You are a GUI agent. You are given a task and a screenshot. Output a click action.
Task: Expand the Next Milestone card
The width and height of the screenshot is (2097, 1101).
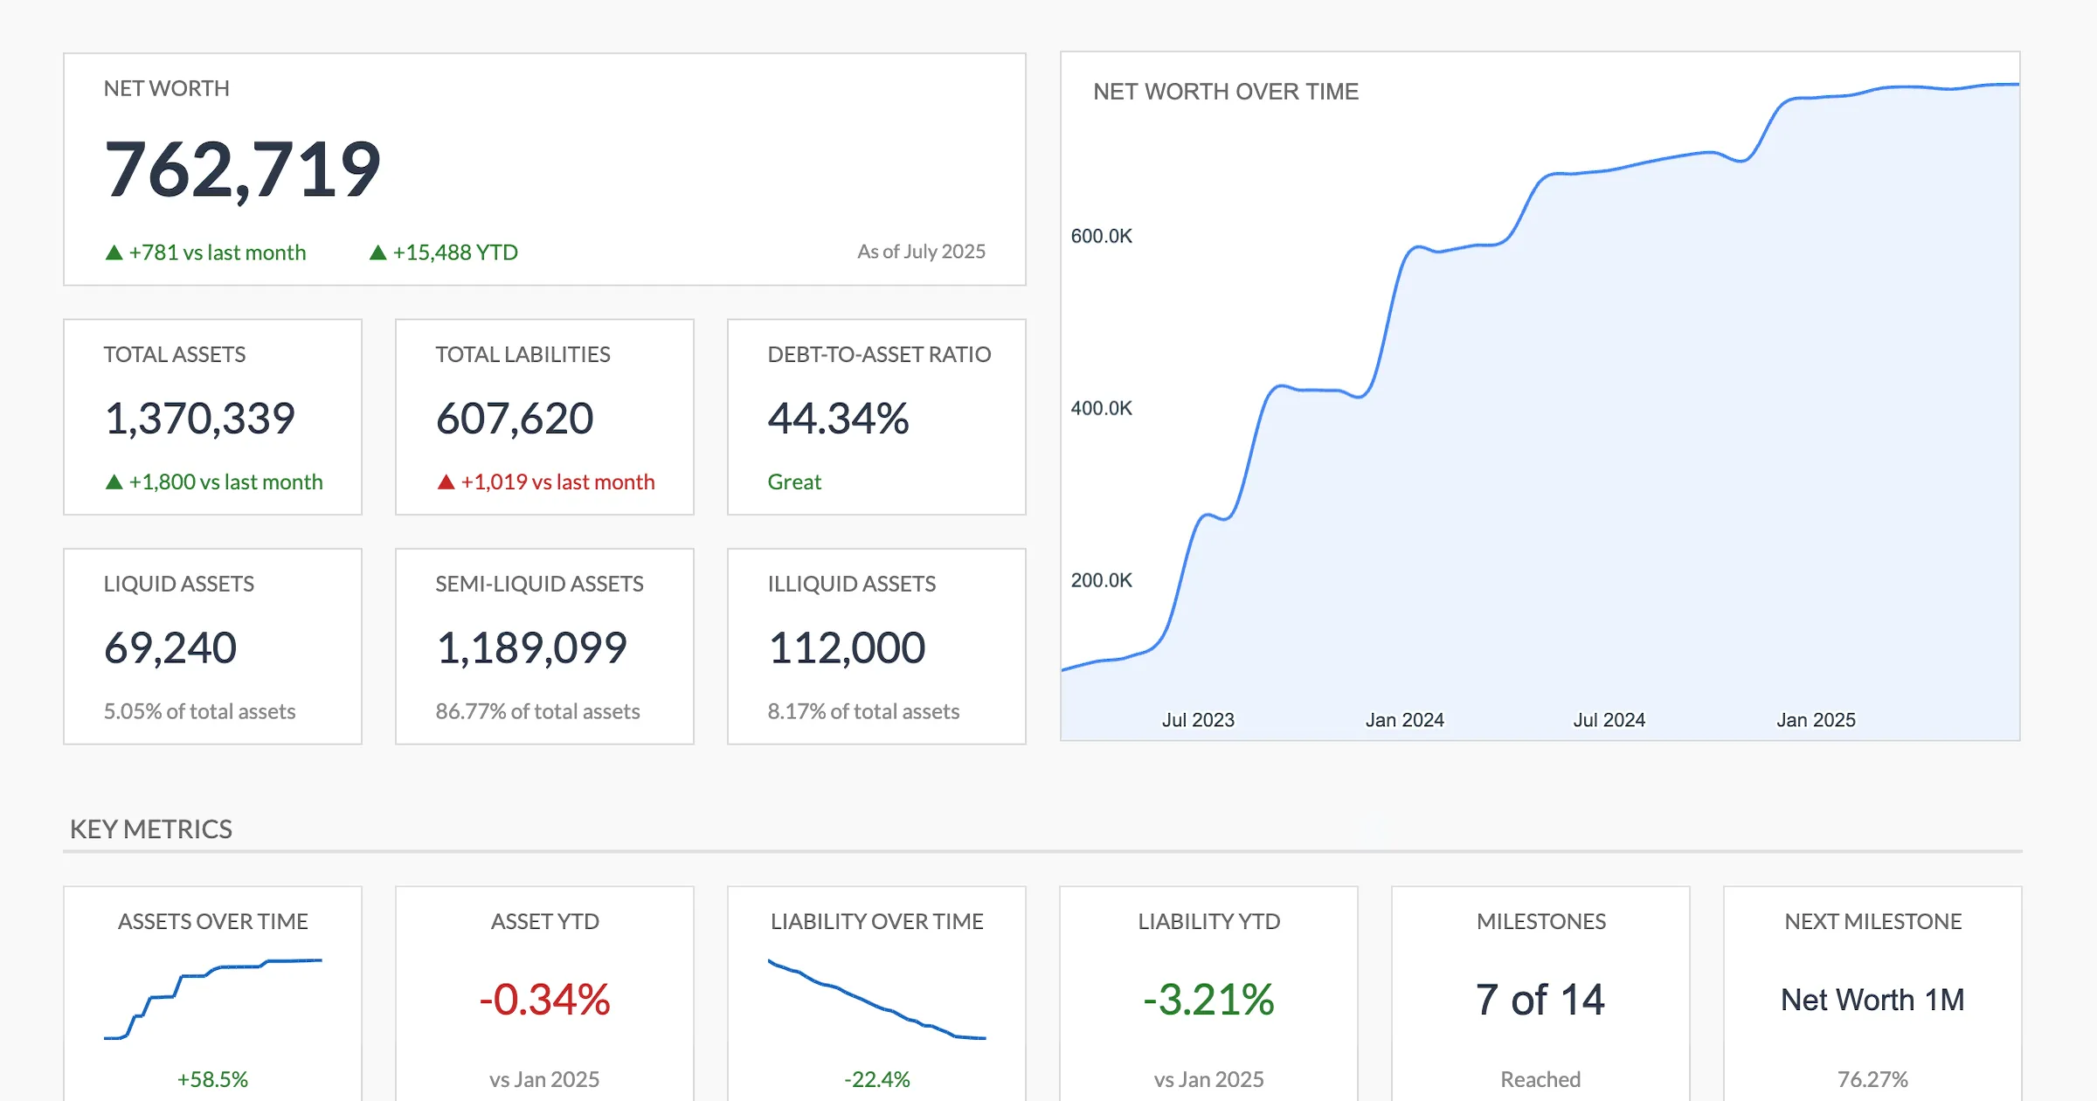tap(1872, 996)
